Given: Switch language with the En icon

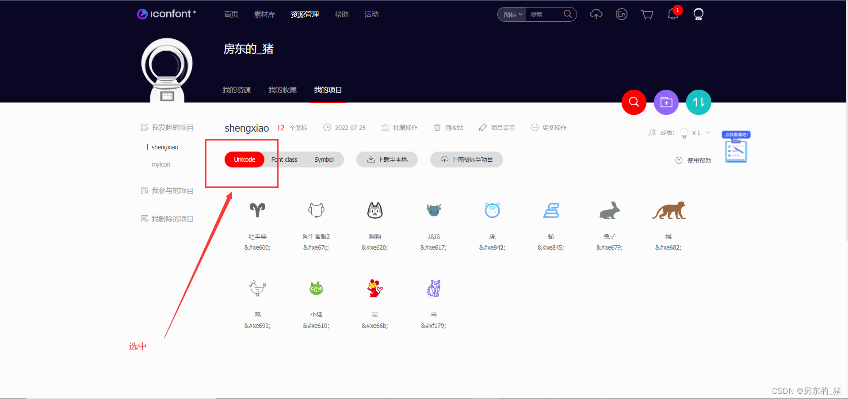Looking at the screenshot, I should click(x=622, y=14).
